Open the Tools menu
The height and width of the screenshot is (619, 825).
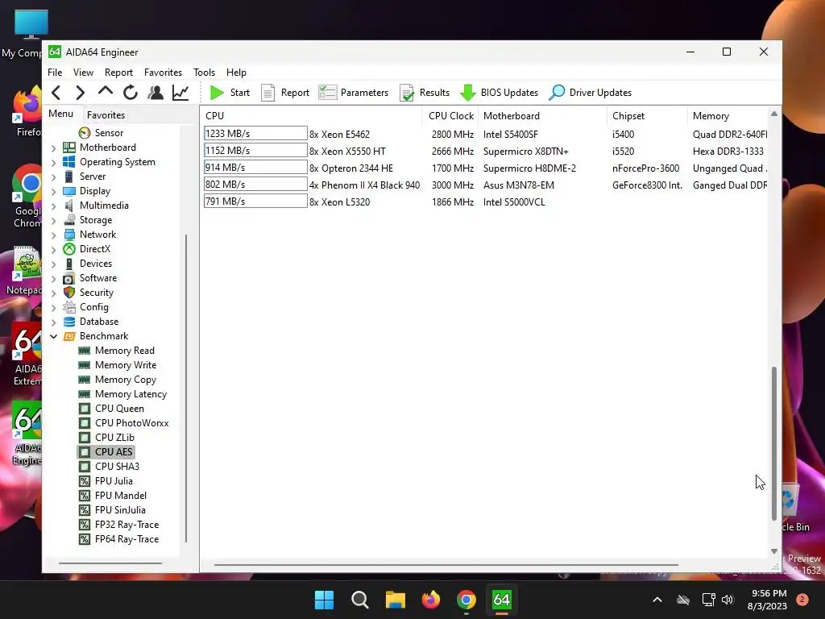(x=204, y=73)
